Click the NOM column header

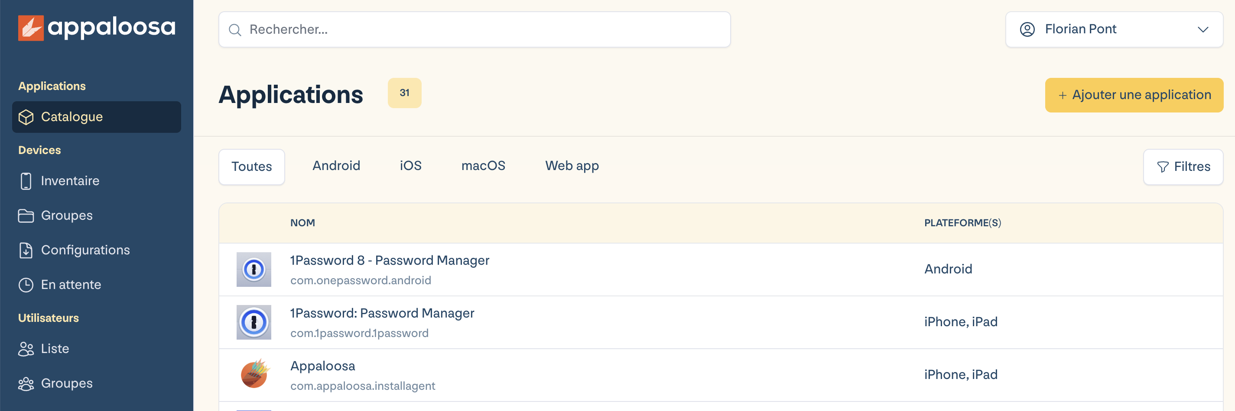click(x=302, y=223)
